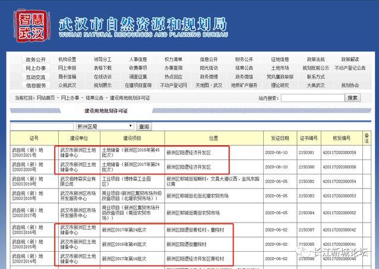Open 领导分工 navigation link
This screenshot has width=379, height=269.
pos(103,60)
